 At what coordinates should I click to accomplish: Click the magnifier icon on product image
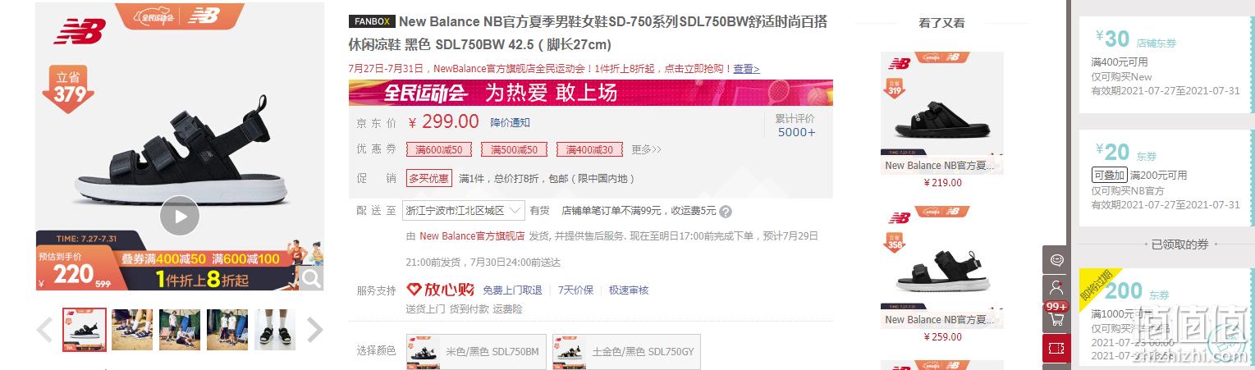pyautogui.click(x=311, y=278)
